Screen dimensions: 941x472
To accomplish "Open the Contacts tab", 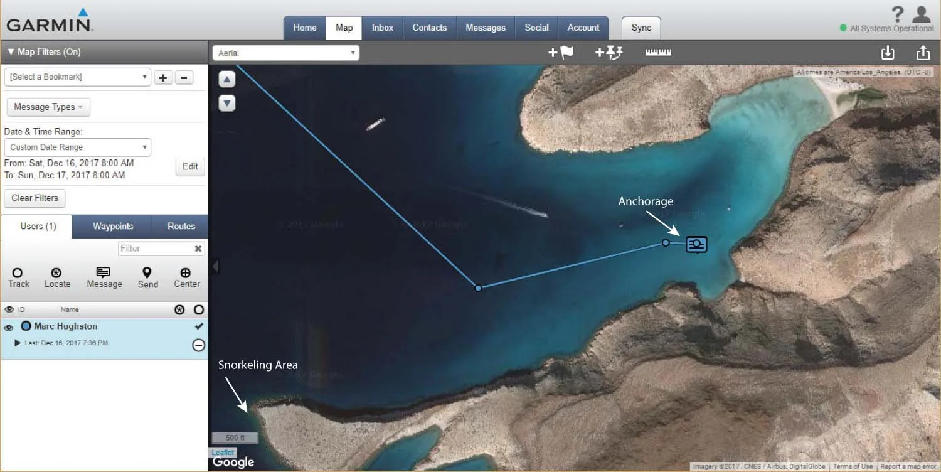I will pyautogui.click(x=429, y=28).
